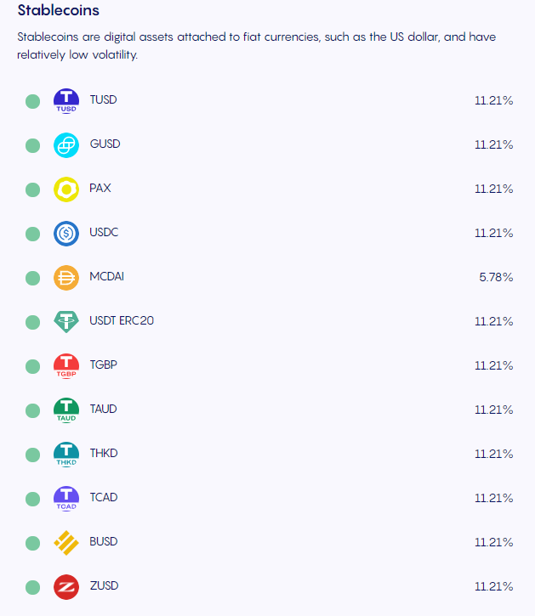Click the 11.21% rate for USDC
The image size is (535, 616).
(x=493, y=234)
